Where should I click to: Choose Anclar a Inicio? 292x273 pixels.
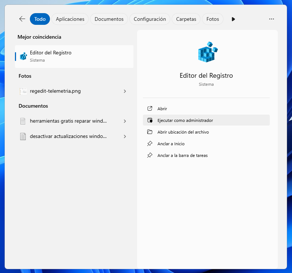(206, 143)
